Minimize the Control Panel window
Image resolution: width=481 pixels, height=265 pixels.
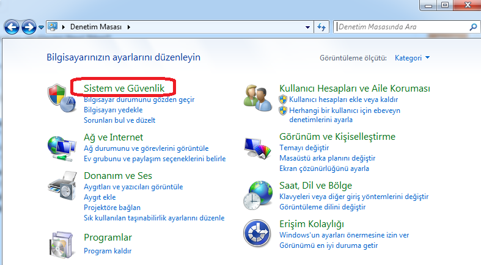[428, 5]
